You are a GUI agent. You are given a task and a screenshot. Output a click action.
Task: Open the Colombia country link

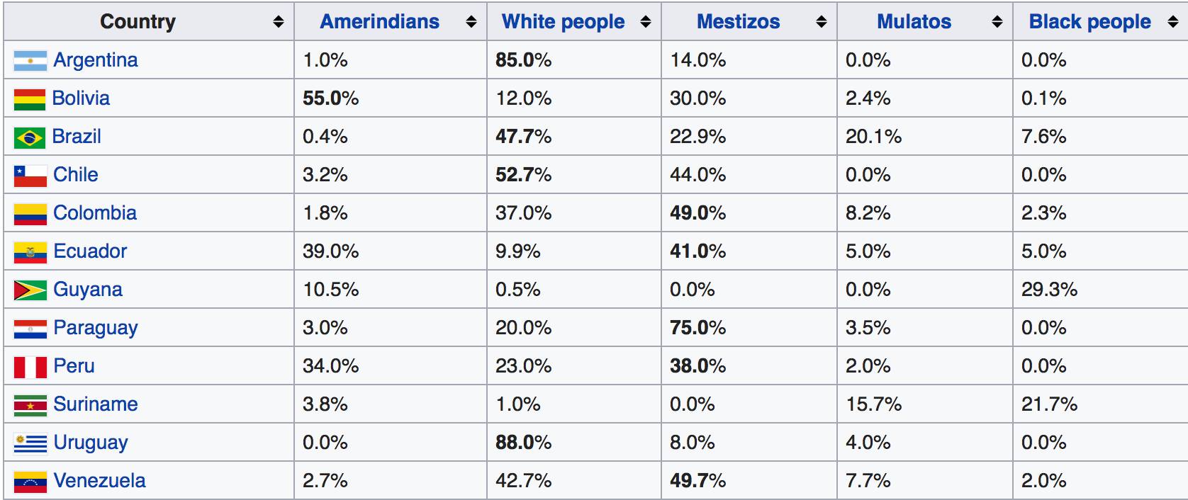[95, 213]
